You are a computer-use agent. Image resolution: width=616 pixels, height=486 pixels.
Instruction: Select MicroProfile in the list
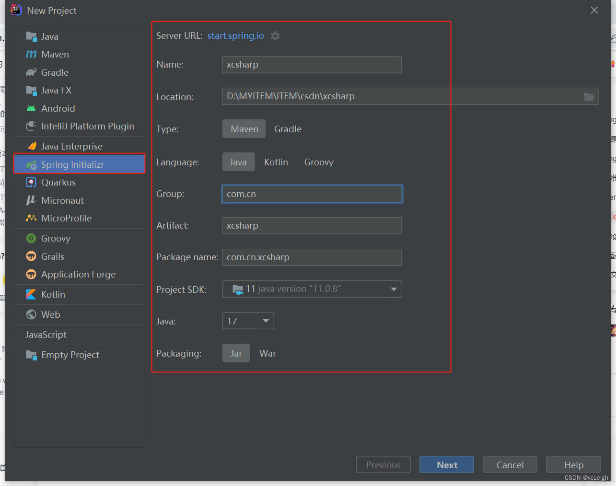(x=80, y=218)
